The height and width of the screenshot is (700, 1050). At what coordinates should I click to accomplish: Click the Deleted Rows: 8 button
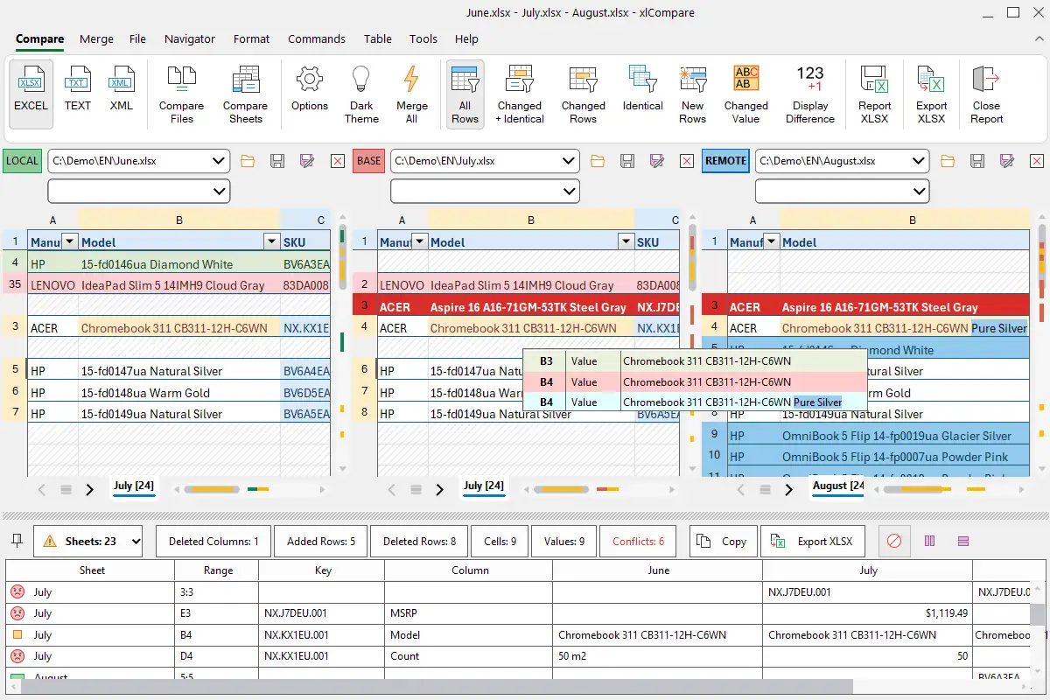(419, 542)
